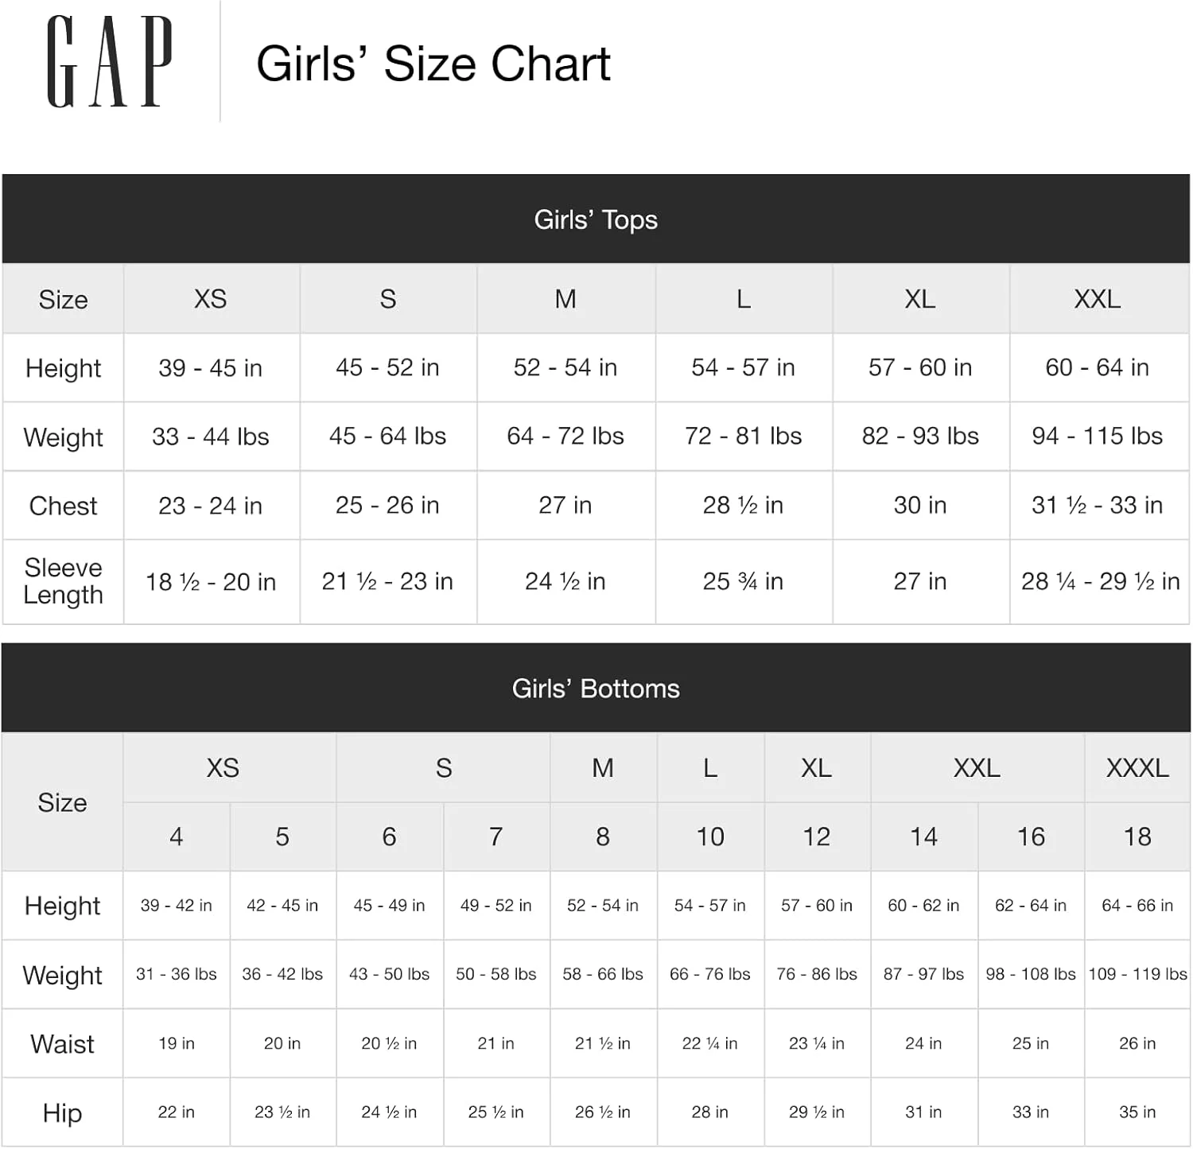Click the GAP logo
This screenshot has height=1149, width=1193.
109,62
